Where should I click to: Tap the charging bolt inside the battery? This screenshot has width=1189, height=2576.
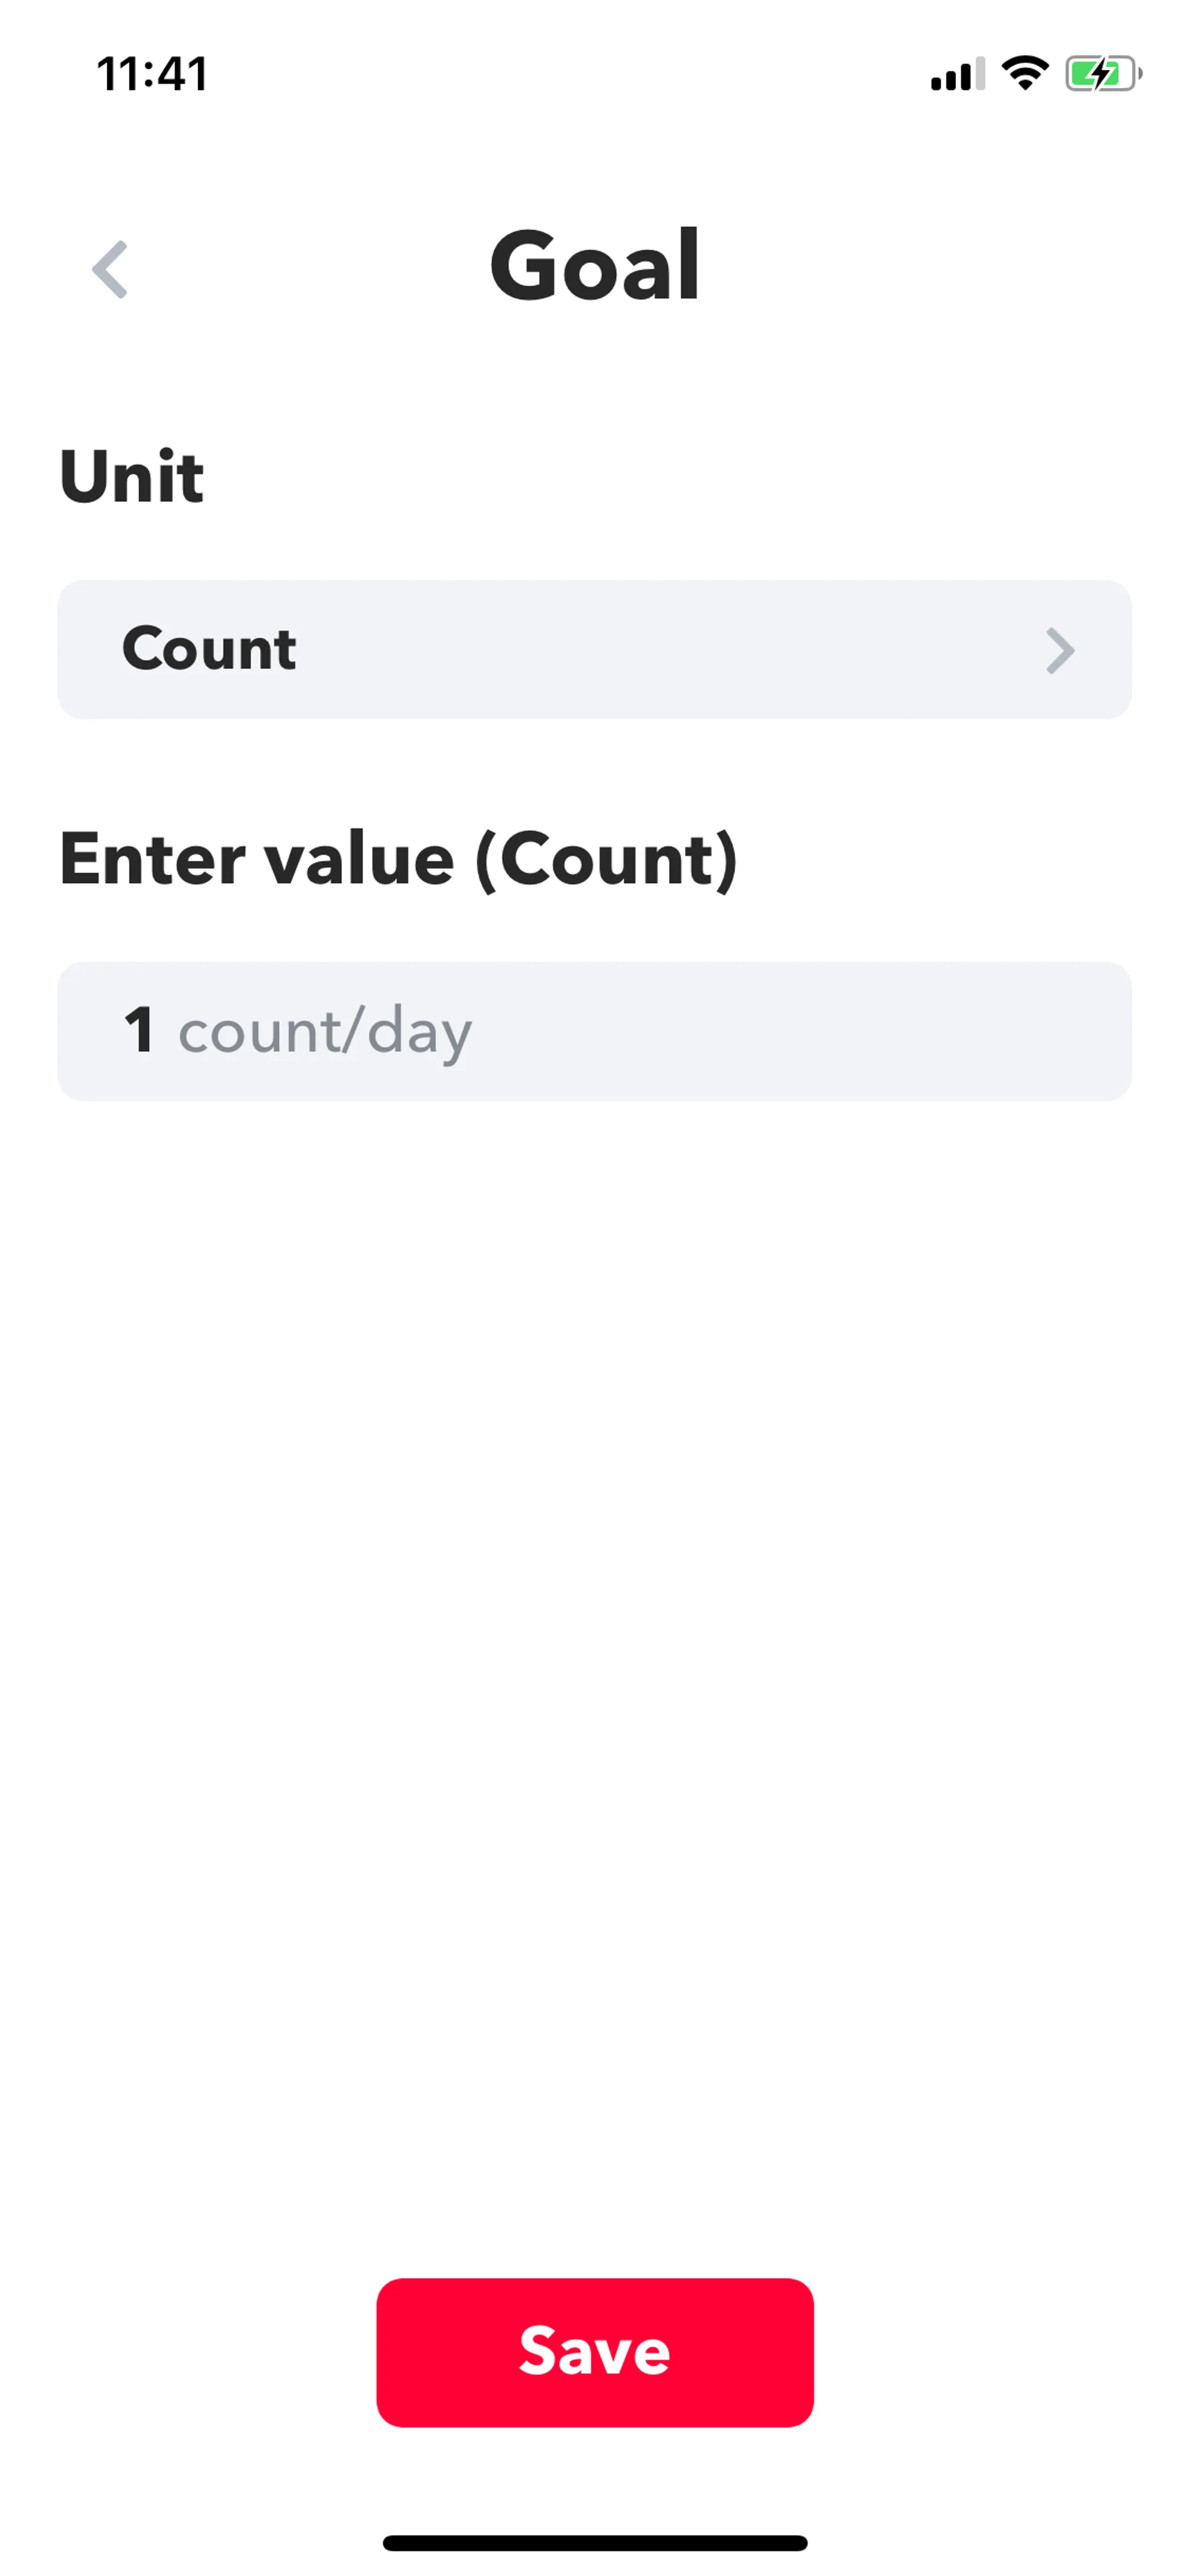(1100, 73)
